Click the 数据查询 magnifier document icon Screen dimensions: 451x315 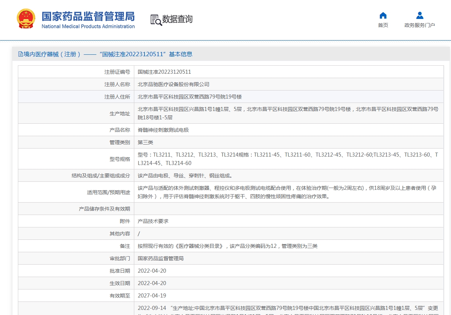156,20
